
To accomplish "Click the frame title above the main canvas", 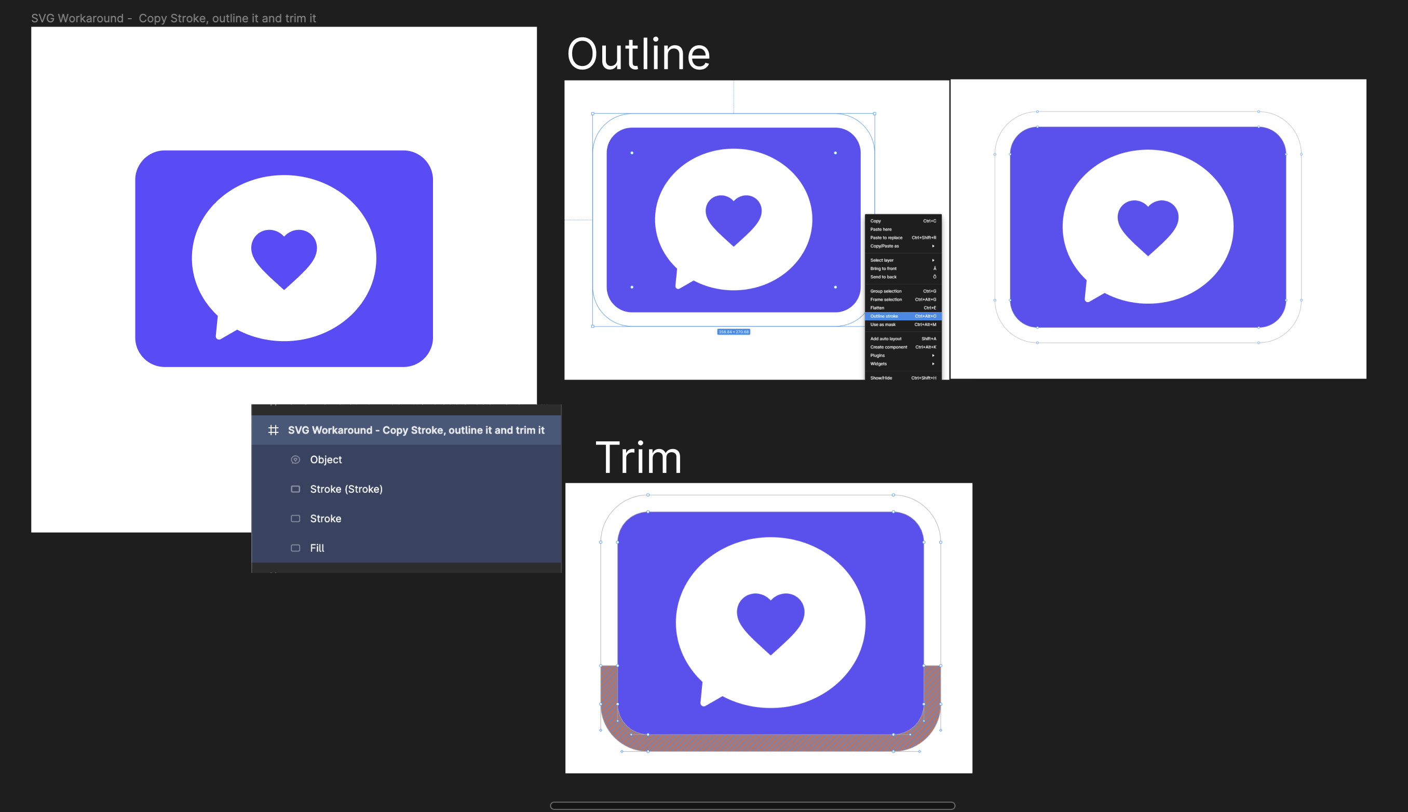I will pyautogui.click(x=173, y=18).
